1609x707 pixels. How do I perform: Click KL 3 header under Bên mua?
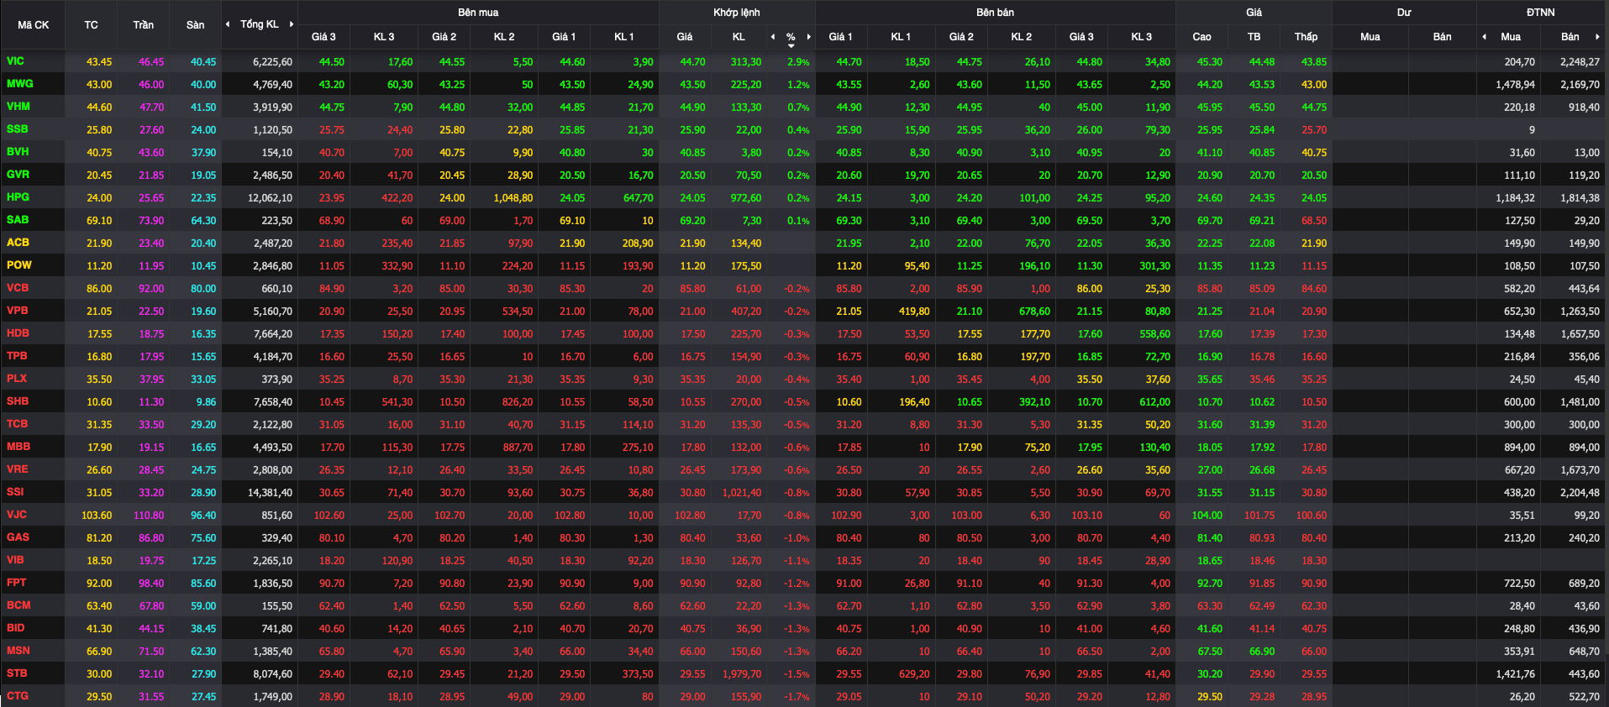pos(384,37)
